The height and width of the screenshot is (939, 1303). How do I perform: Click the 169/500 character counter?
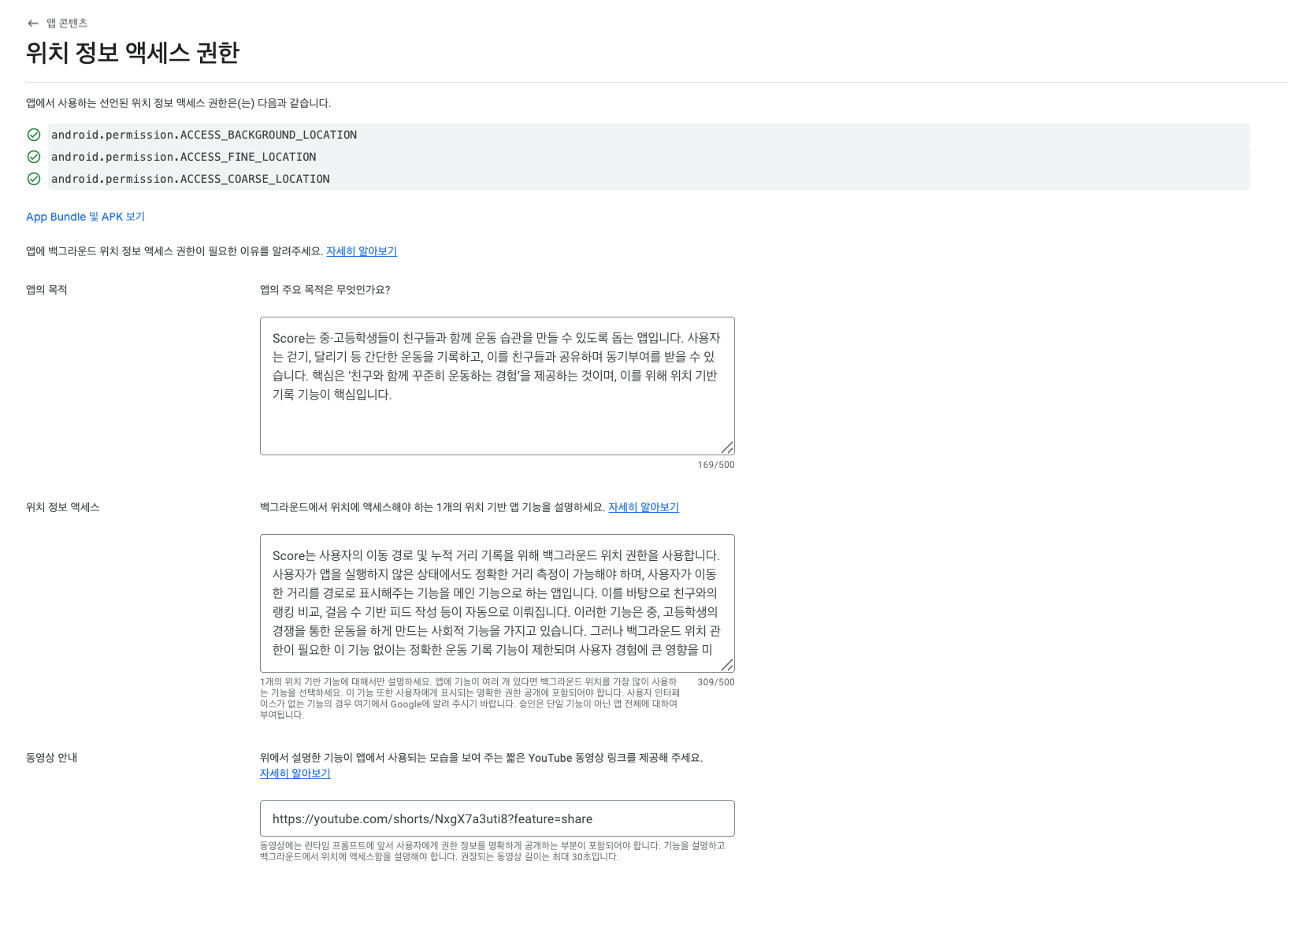[x=716, y=465]
